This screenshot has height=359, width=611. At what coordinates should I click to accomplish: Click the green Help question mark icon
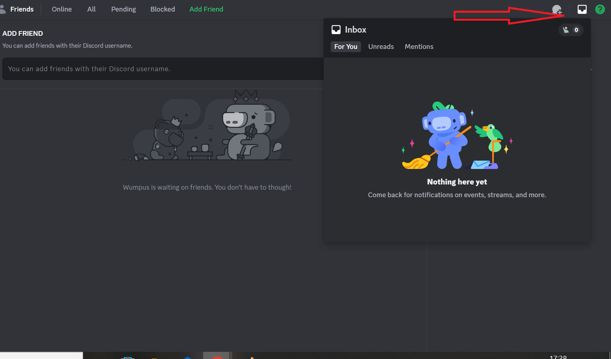(600, 9)
